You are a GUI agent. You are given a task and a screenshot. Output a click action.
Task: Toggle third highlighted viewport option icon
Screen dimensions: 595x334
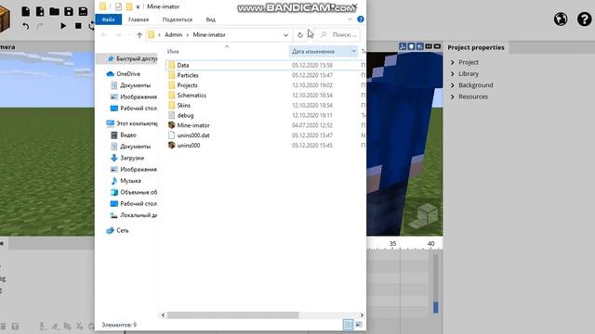(419, 46)
